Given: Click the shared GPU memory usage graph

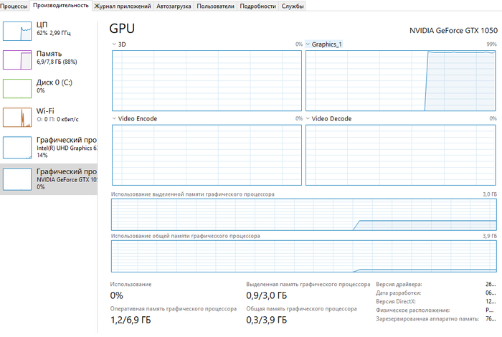Looking at the screenshot, I should (x=304, y=256).
